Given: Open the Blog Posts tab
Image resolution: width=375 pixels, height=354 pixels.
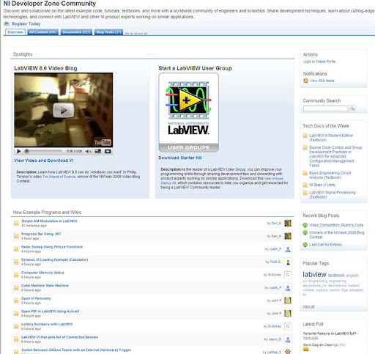Looking at the screenshot, I should (108, 32).
